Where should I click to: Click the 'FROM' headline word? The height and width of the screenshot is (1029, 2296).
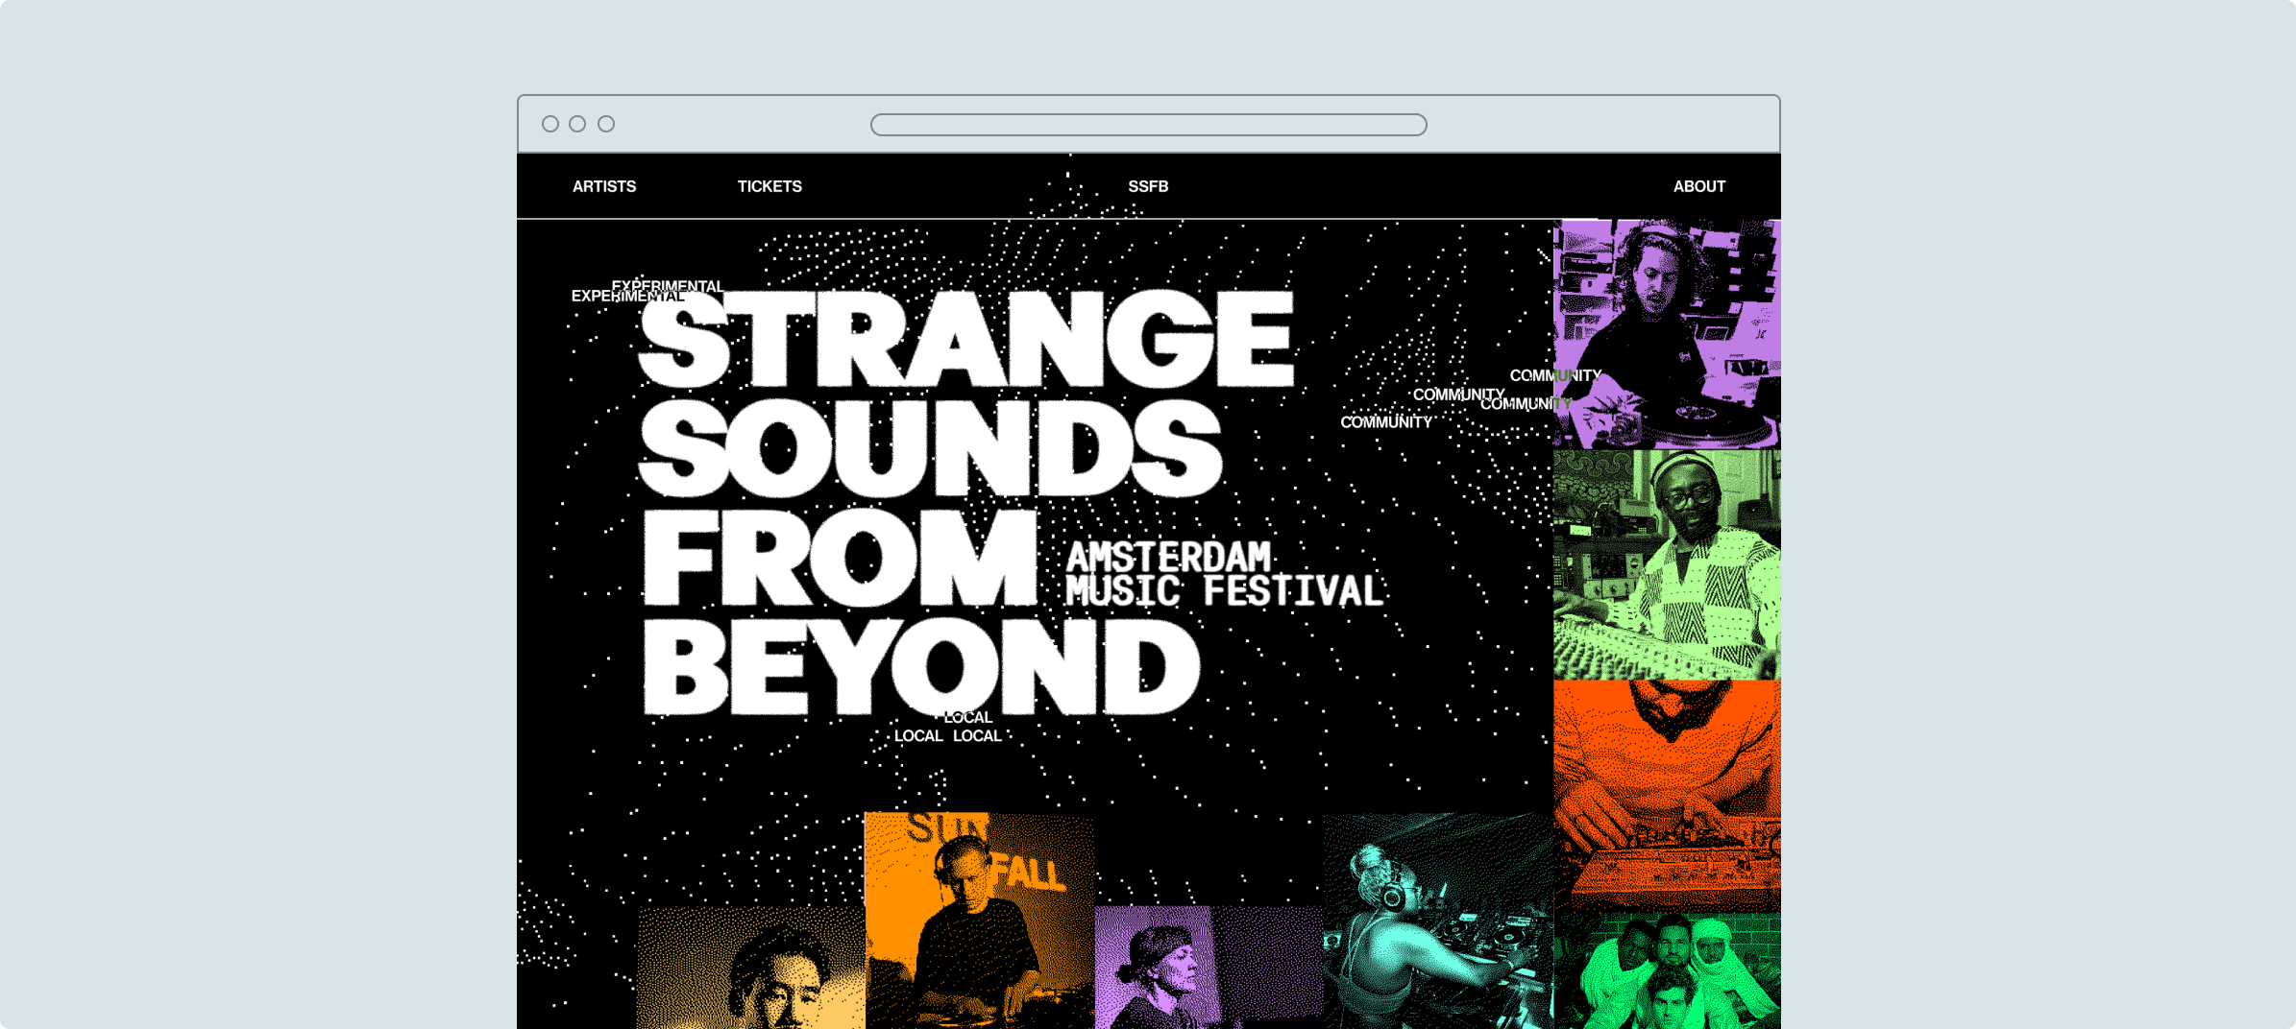841,558
